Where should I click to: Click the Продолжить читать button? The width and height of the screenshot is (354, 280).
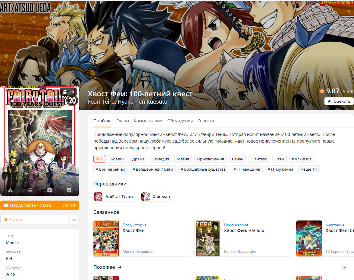pos(40,205)
